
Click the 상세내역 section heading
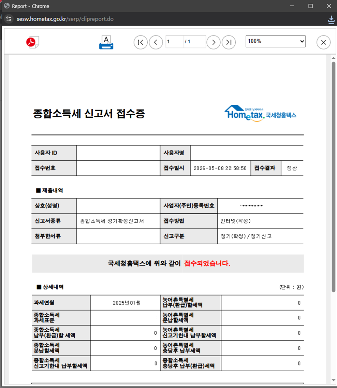[x=50, y=287]
